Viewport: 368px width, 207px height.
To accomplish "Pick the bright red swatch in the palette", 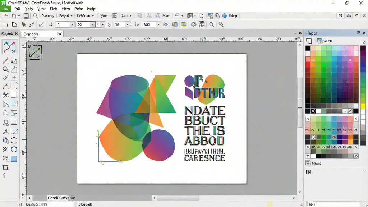I will point(308,64).
